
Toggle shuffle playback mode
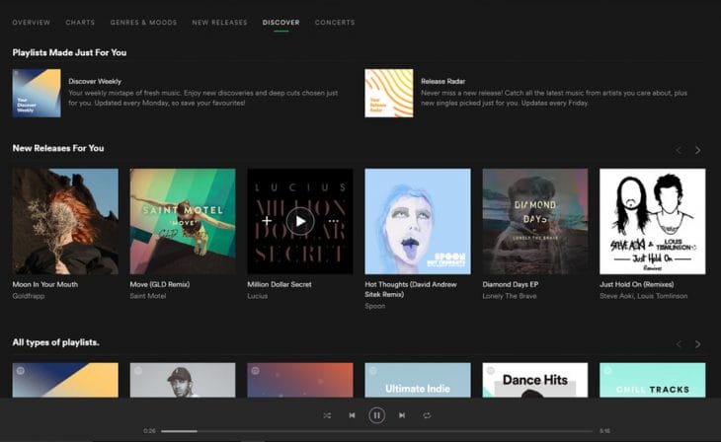tap(327, 415)
